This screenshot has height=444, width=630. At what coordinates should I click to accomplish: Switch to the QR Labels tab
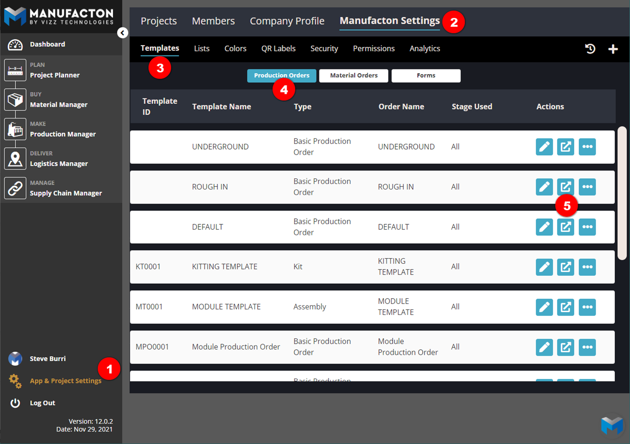[x=278, y=49]
